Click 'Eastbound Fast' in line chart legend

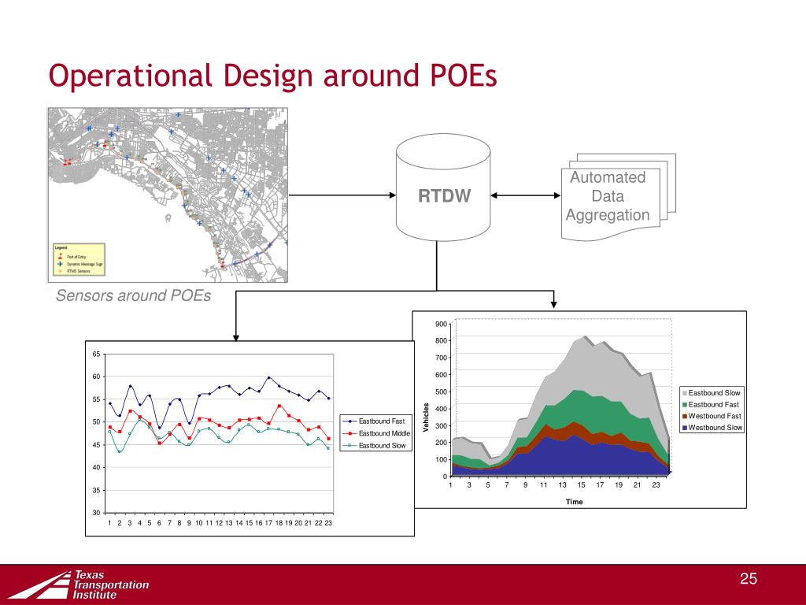click(382, 421)
